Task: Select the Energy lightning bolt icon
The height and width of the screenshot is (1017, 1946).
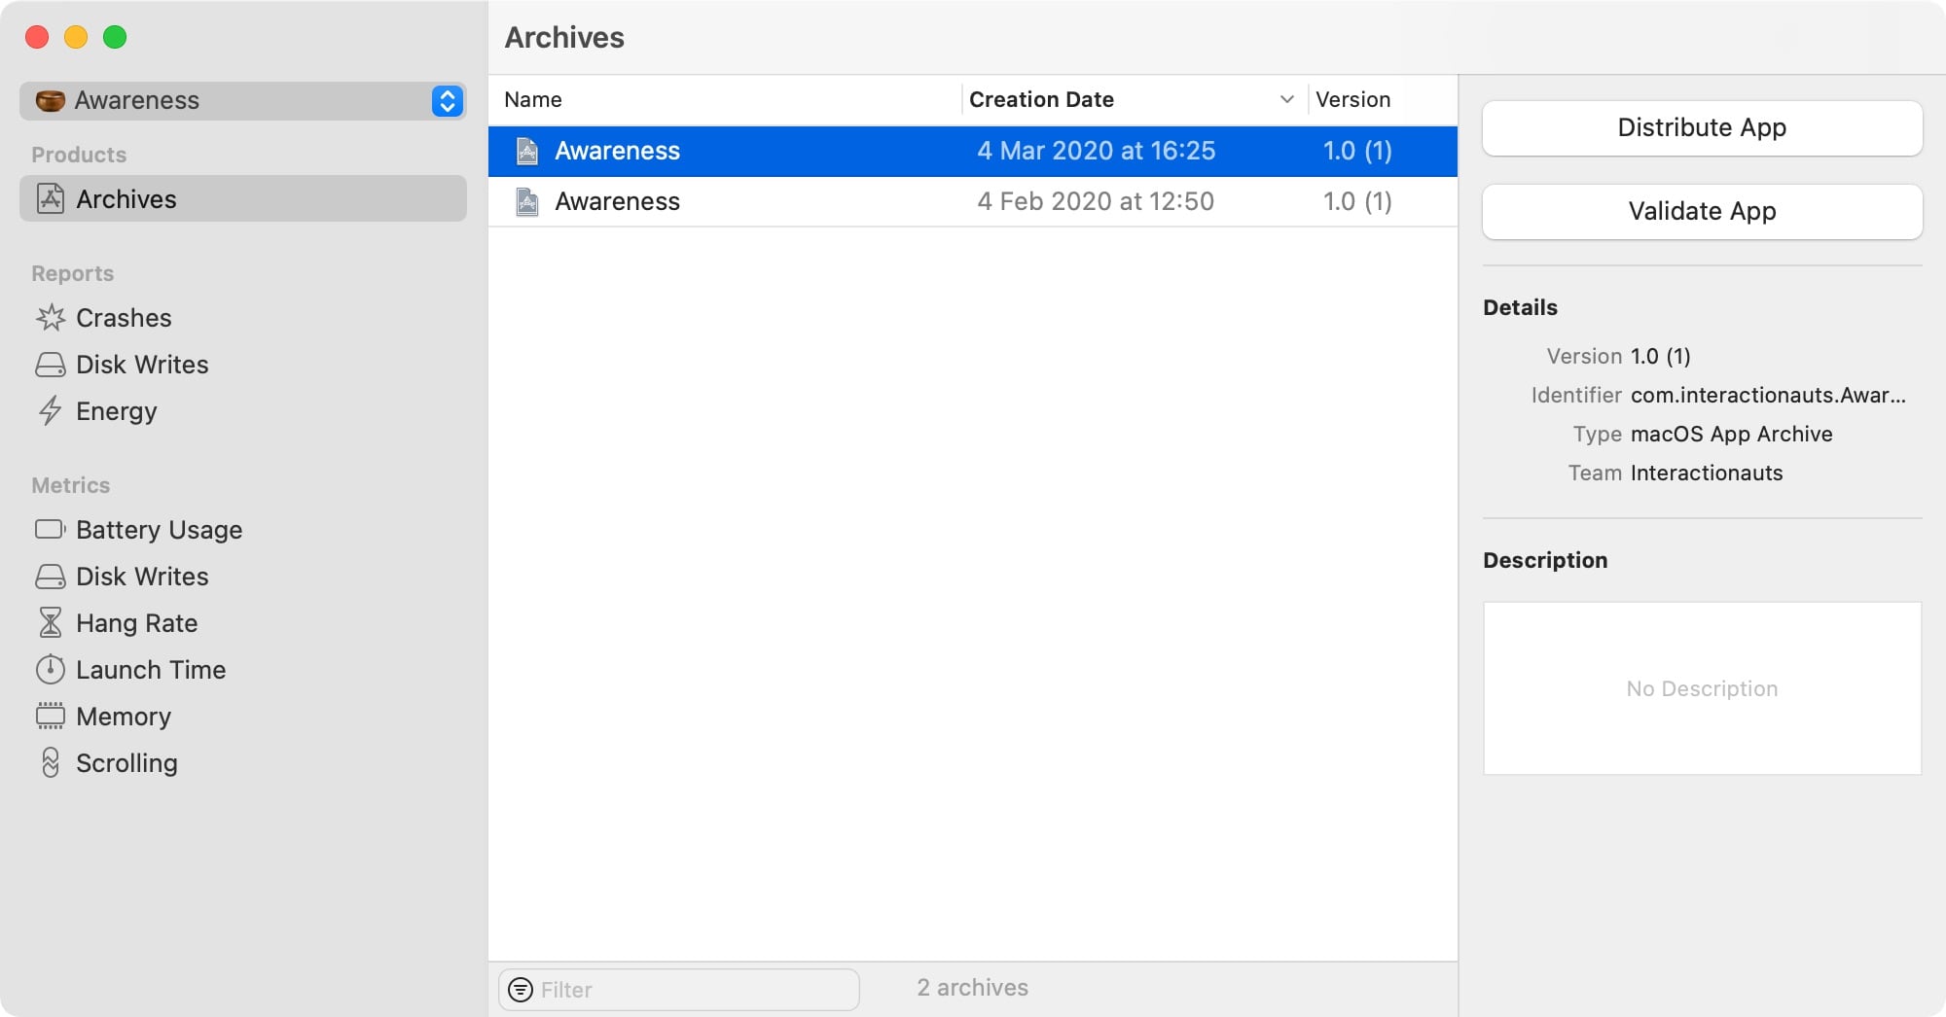Action: click(51, 411)
